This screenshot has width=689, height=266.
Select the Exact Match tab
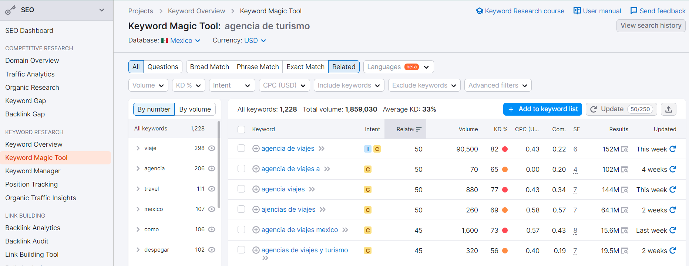305,67
